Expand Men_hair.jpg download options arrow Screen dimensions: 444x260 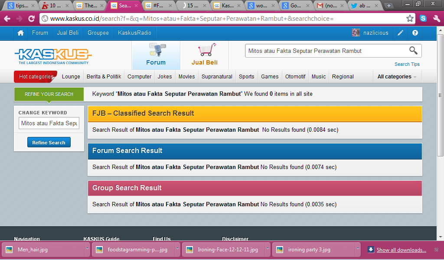[x=87, y=249]
